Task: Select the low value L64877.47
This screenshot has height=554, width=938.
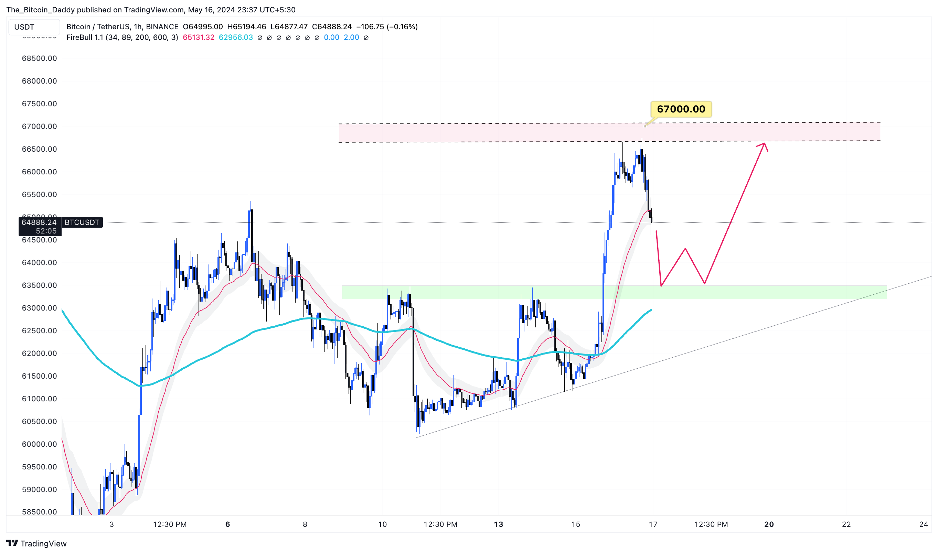Action: (x=289, y=26)
